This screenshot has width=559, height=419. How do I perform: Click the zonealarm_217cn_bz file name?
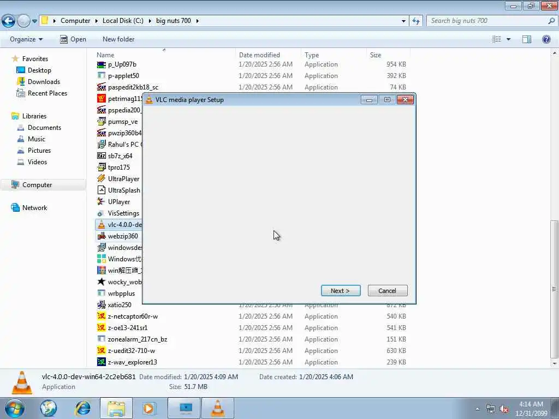(137, 339)
